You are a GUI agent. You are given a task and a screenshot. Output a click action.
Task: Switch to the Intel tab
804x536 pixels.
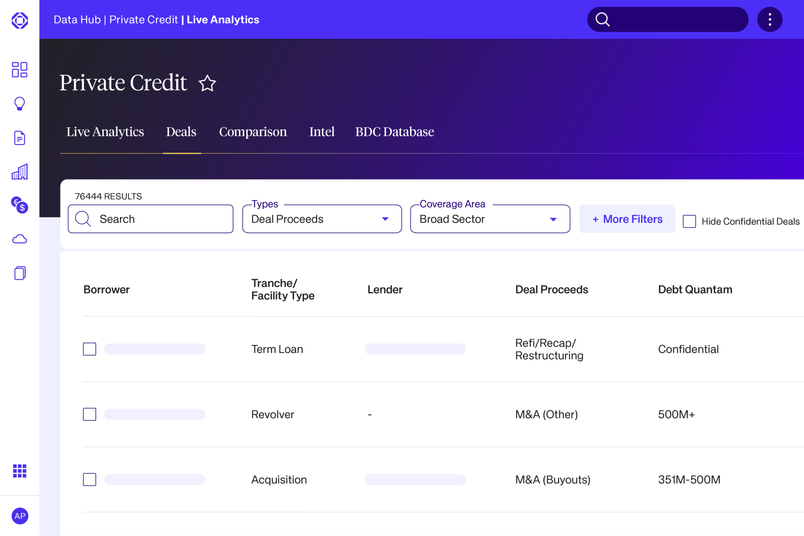pyautogui.click(x=322, y=132)
